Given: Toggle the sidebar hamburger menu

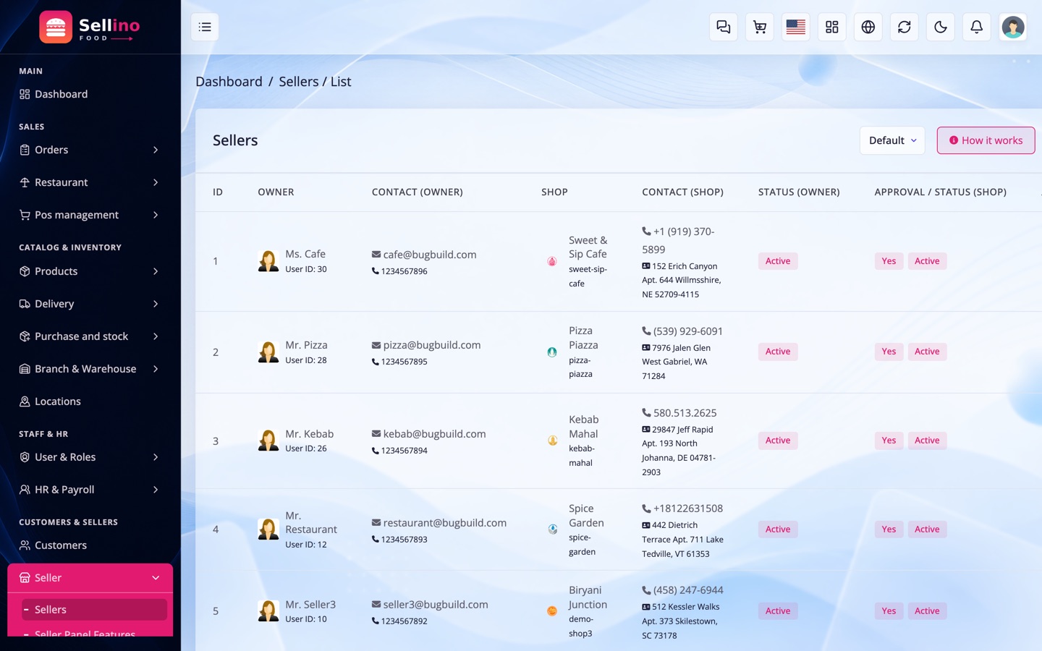Looking at the screenshot, I should [x=205, y=27].
